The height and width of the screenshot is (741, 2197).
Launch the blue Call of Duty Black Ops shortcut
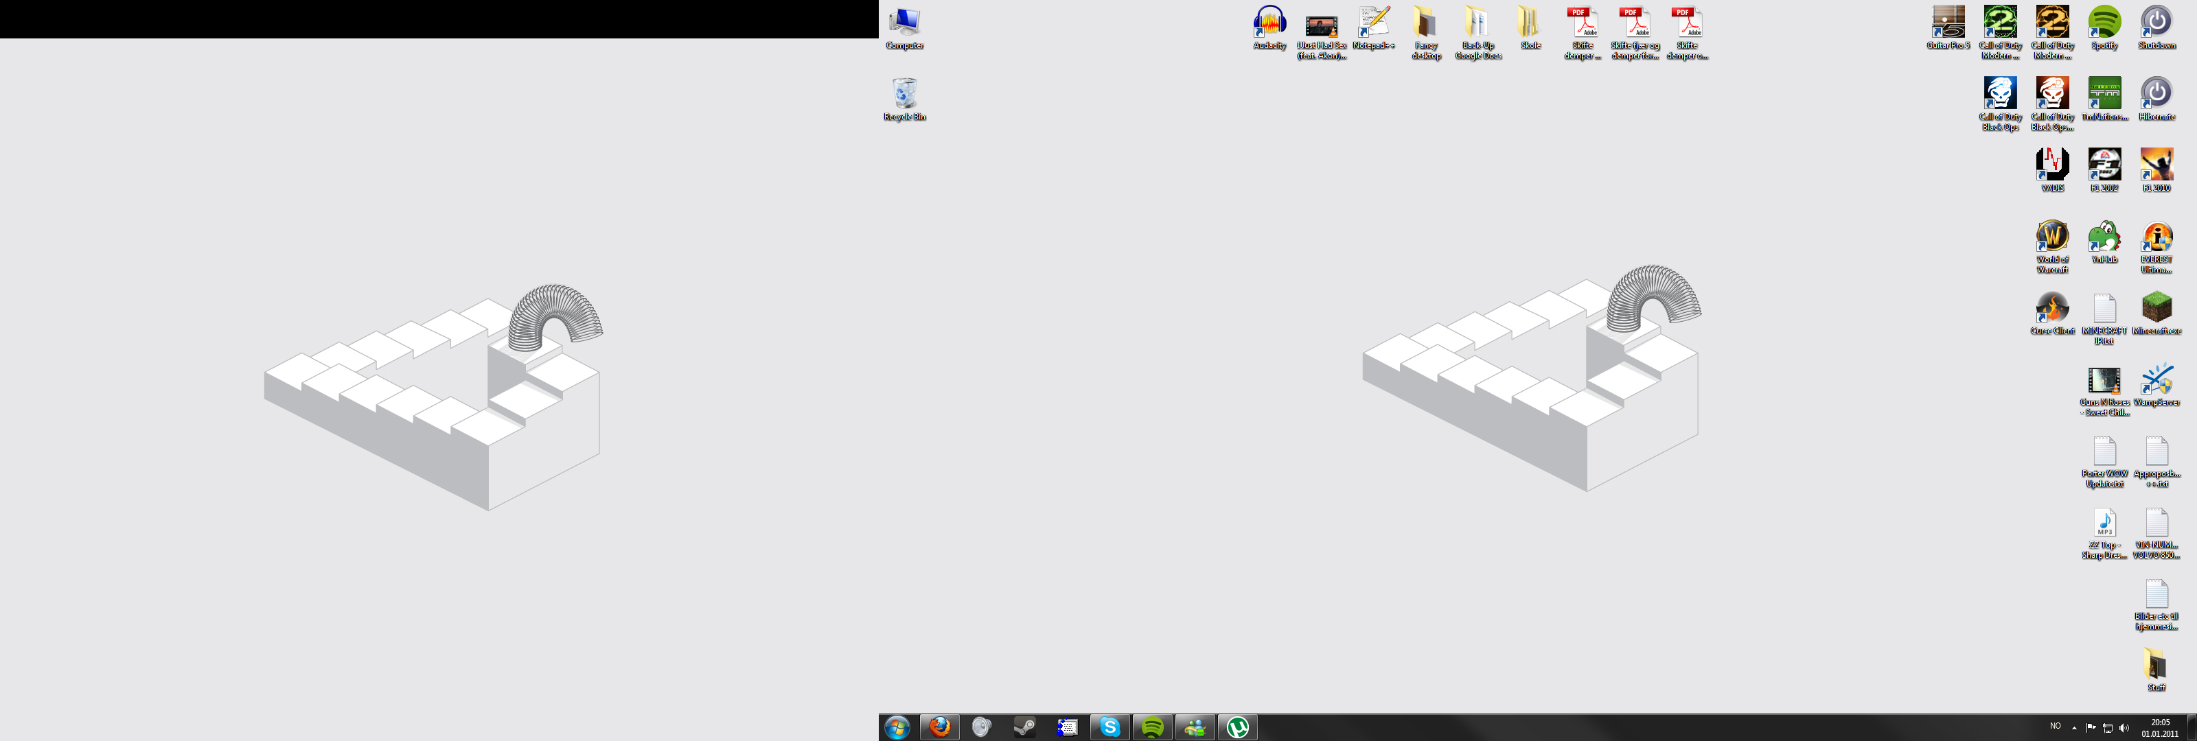coord(2000,104)
